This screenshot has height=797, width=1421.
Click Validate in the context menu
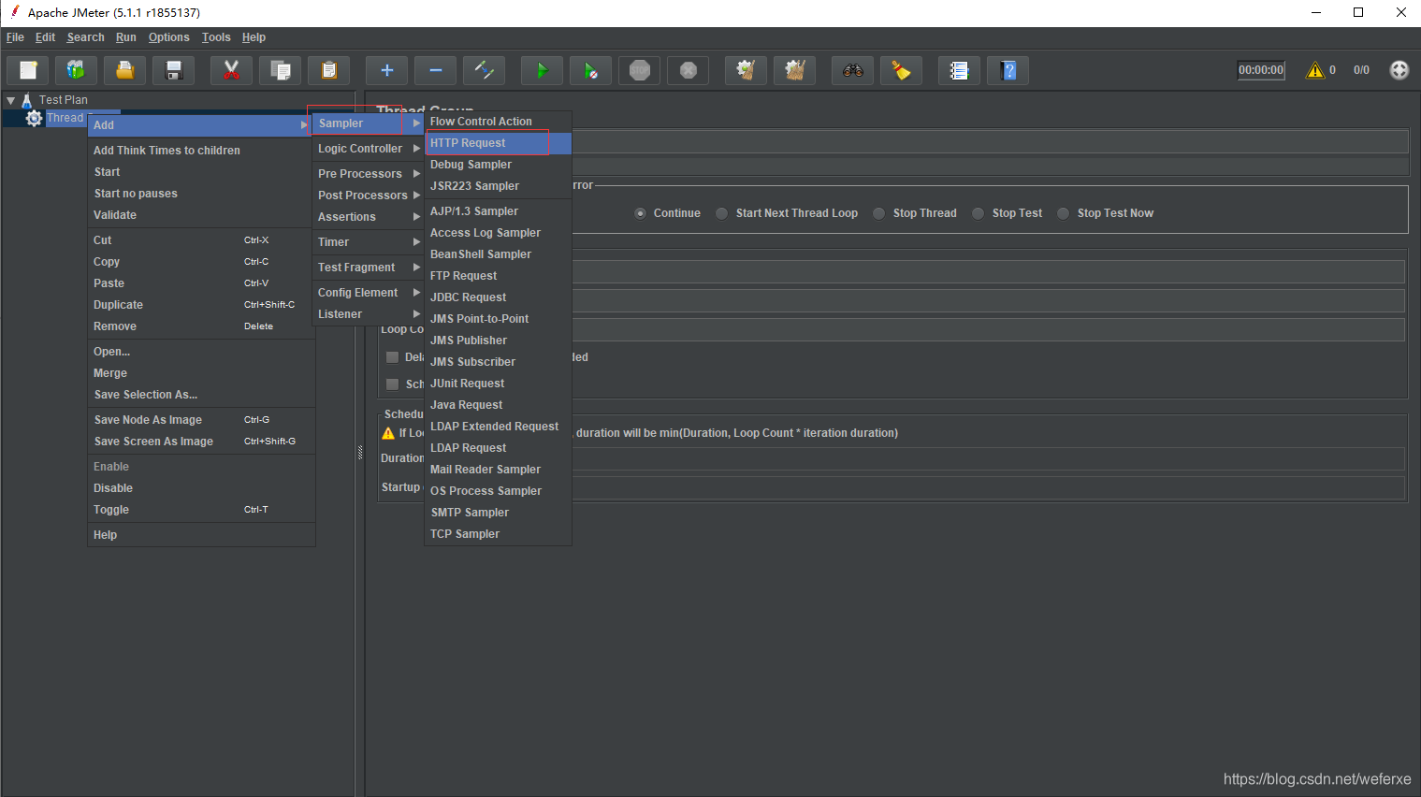tap(201, 215)
